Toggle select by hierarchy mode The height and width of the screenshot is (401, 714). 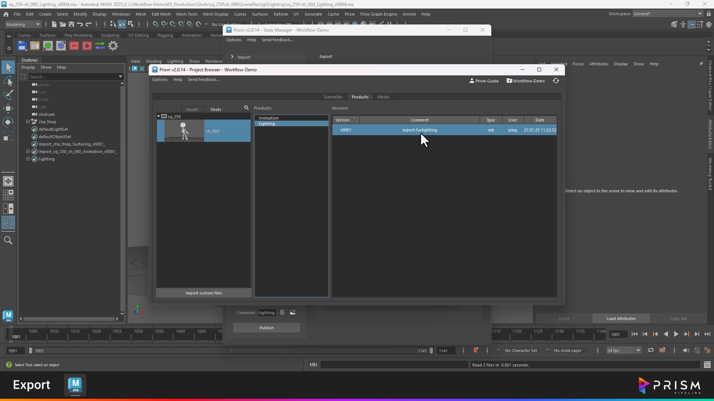coord(113,24)
